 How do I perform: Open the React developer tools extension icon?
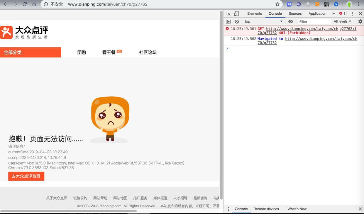click(308, 4)
